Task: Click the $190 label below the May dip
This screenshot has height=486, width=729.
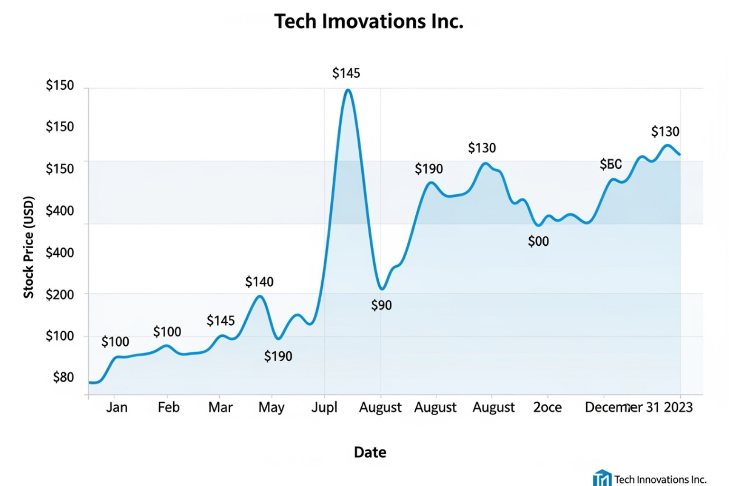Action: [x=278, y=356]
